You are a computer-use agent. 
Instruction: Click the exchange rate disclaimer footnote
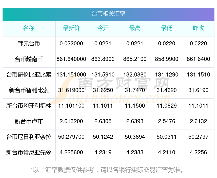107,170
